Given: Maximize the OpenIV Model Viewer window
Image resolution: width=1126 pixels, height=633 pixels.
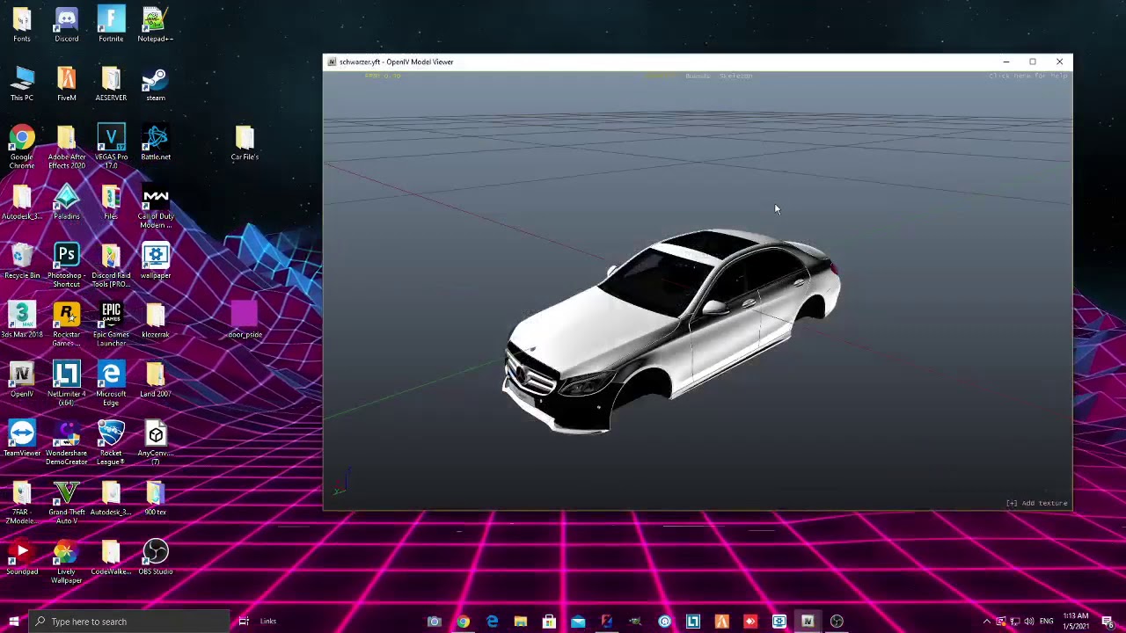Looking at the screenshot, I should click(1033, 62).
